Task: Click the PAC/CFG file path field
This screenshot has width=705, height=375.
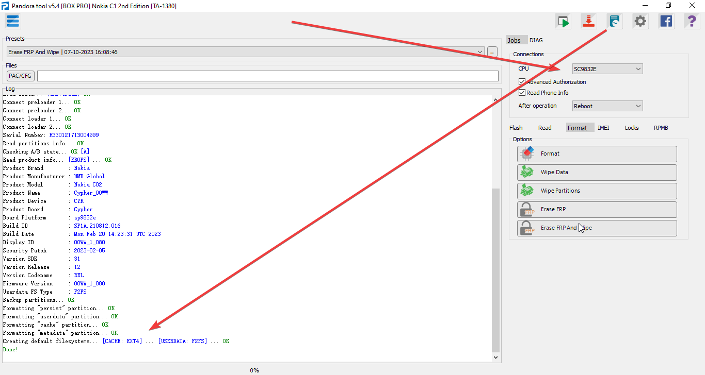Action: (x=268, y=76)
